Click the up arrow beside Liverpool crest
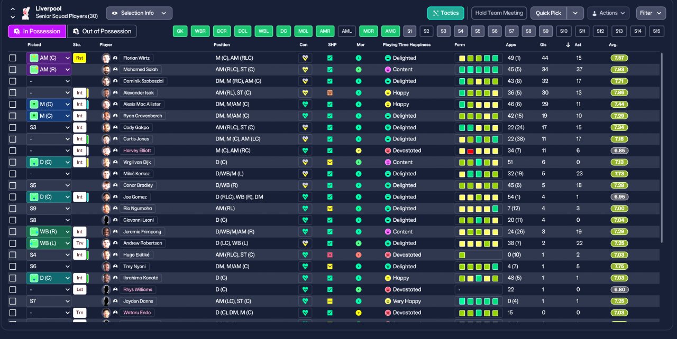 point(13,8)
